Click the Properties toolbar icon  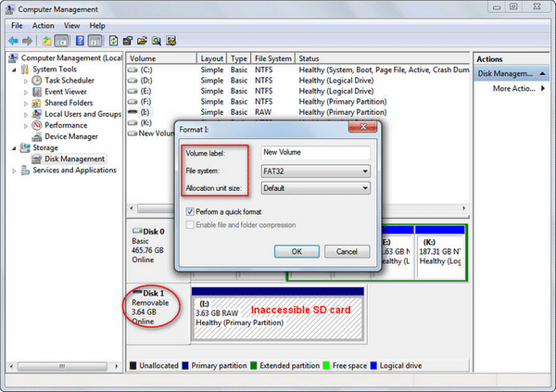128,41
